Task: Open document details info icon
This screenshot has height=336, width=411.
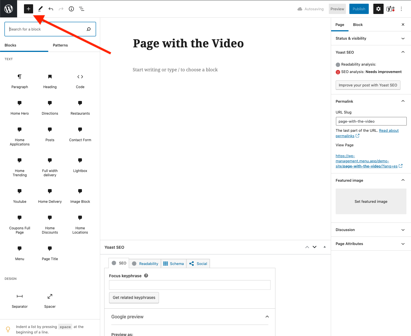Action: pyautogui.click(x=71, y=9)
